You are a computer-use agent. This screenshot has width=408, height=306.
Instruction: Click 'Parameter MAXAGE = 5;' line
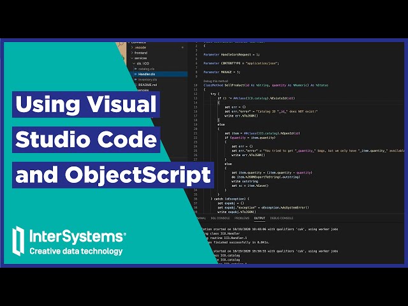(x=222, y=72)
